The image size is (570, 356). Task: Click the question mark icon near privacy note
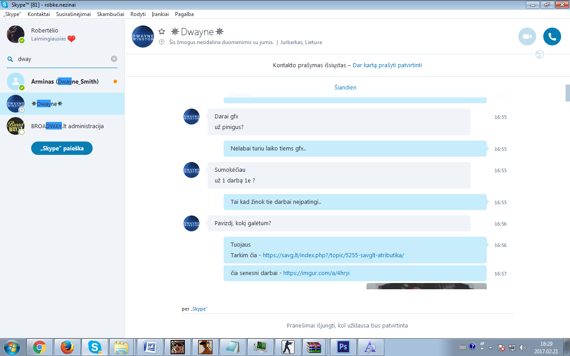pyautogui.click(x=162, y=42)
